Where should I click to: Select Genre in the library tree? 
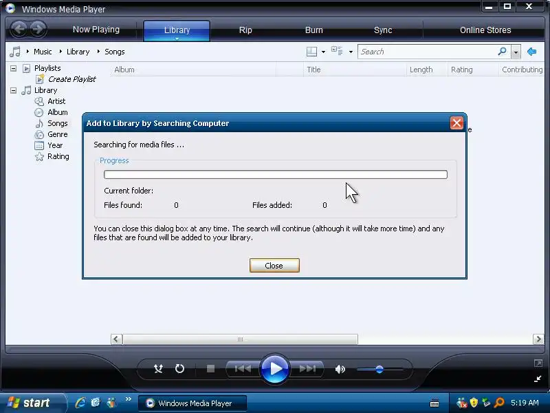pyautogui.click(x=58, y=134)
